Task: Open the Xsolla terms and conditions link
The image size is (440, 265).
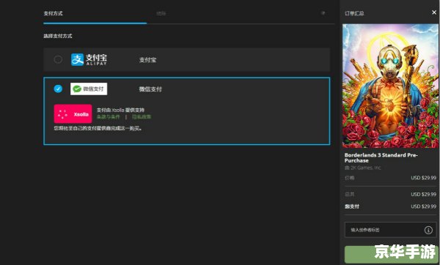Action: pos(109,117)
